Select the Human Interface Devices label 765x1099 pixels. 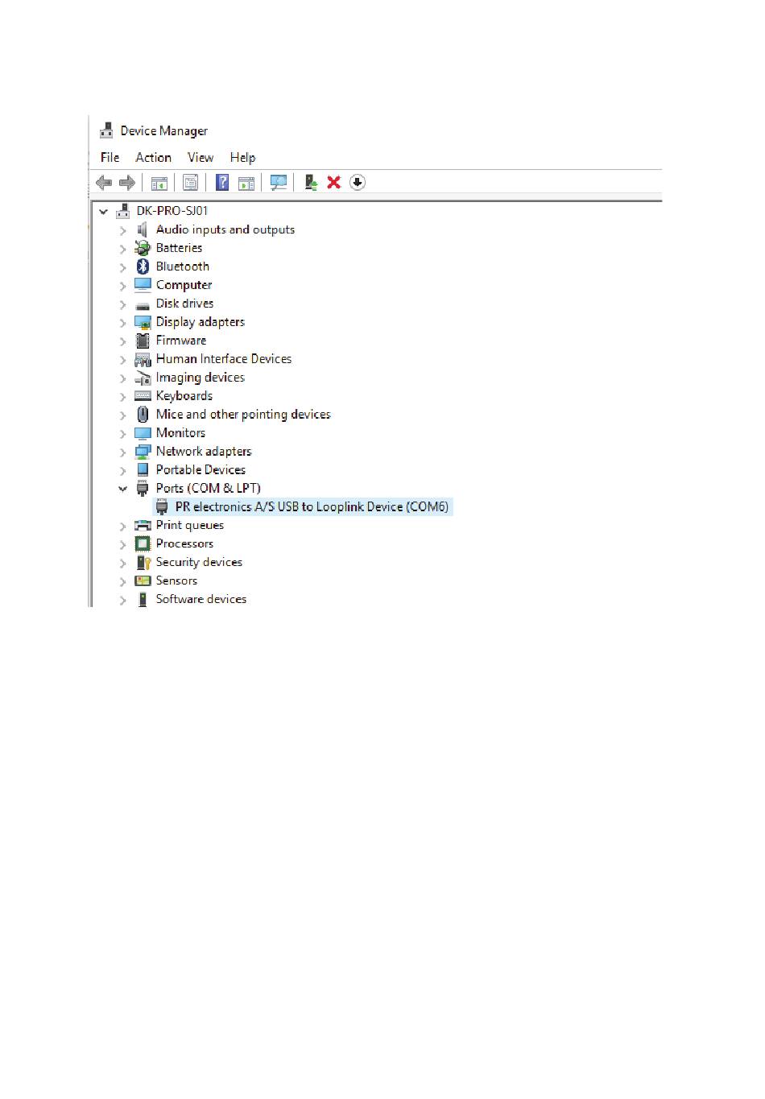point(224,359)
